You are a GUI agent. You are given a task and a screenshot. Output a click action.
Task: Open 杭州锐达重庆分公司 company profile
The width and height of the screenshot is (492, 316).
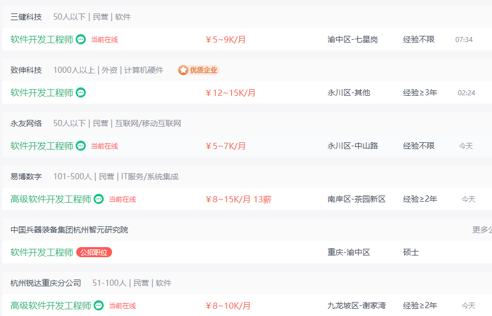pos(46,283)
